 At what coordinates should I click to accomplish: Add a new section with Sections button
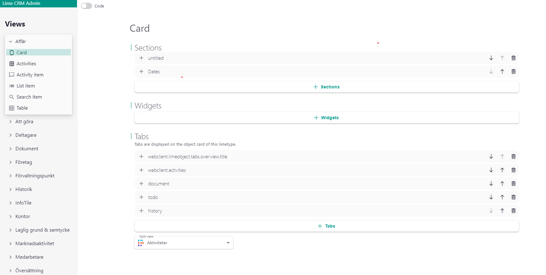coord(326,87)
